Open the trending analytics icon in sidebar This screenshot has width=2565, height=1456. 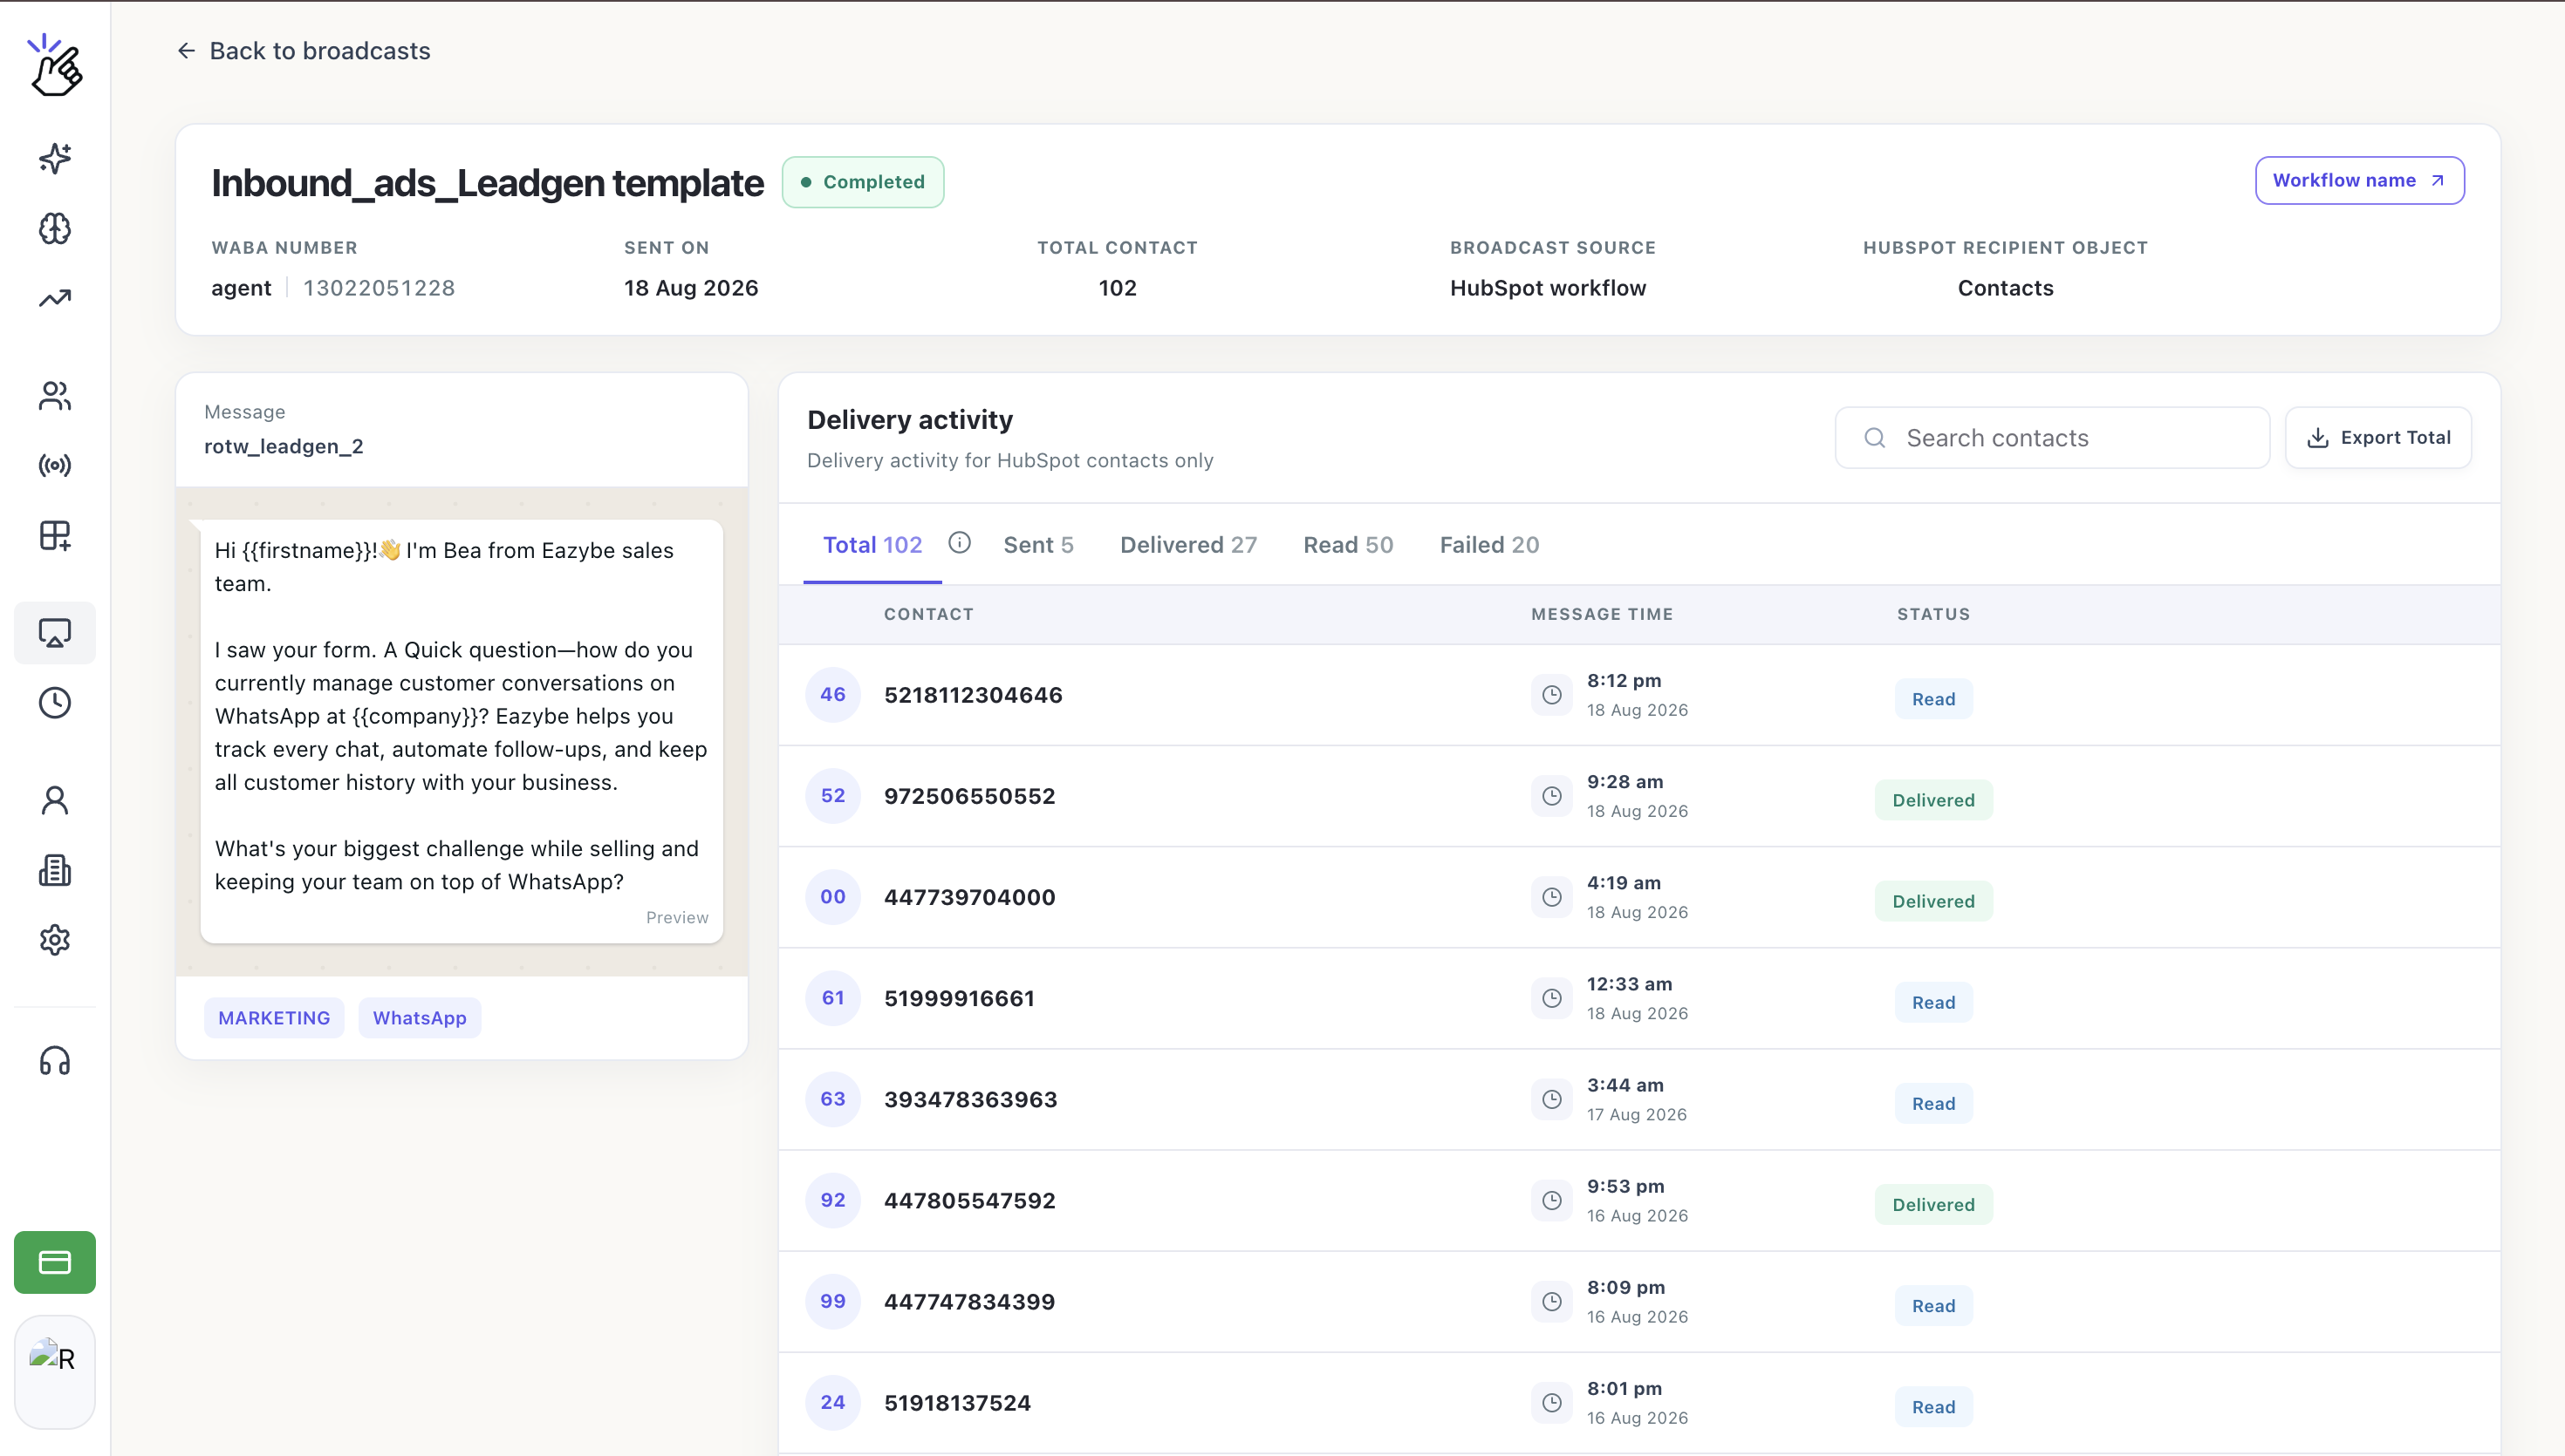coord(55,298)
